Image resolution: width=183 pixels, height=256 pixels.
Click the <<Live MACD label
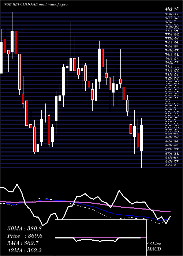154,246
